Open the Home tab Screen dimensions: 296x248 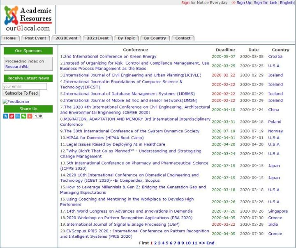[x=10, y=38]
